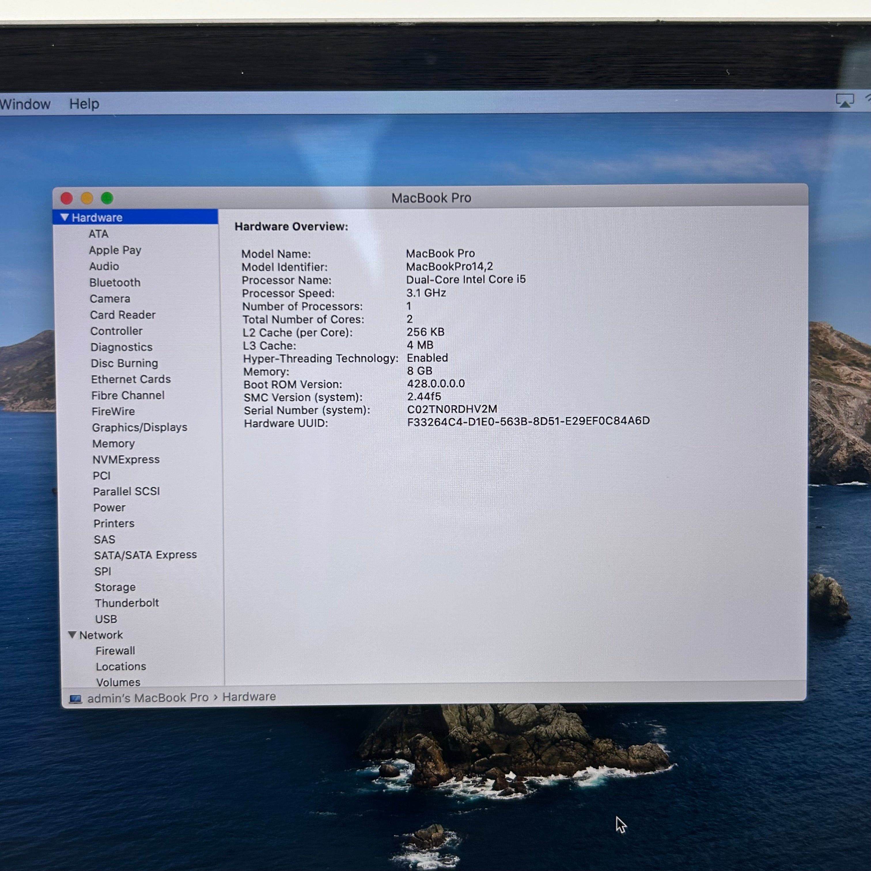
Task: Select Thunderbolt in the sidebar
Action: tap(127, 603)
